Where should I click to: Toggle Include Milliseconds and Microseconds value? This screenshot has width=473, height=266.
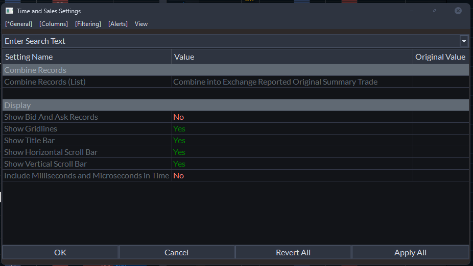(x=179, y=176)
